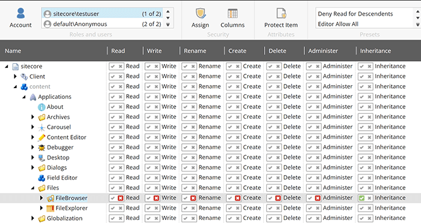Image resolution: width=421 pixels, height=223 pixels.
Task: Click the Create column header
Action: (x=238, y=51)
